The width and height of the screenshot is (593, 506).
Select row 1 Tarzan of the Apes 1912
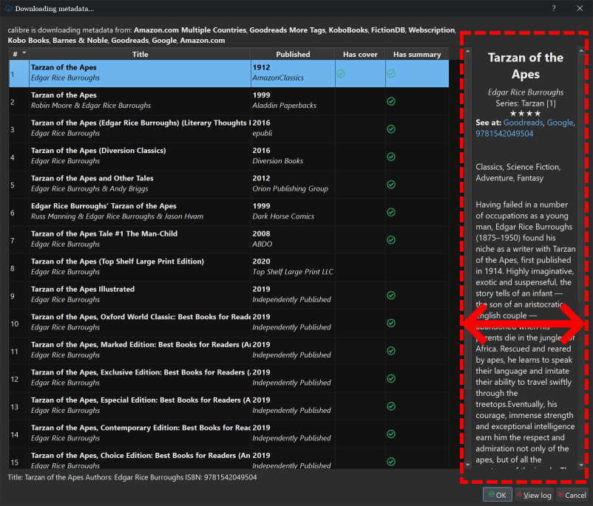click(x=228, y=73)
